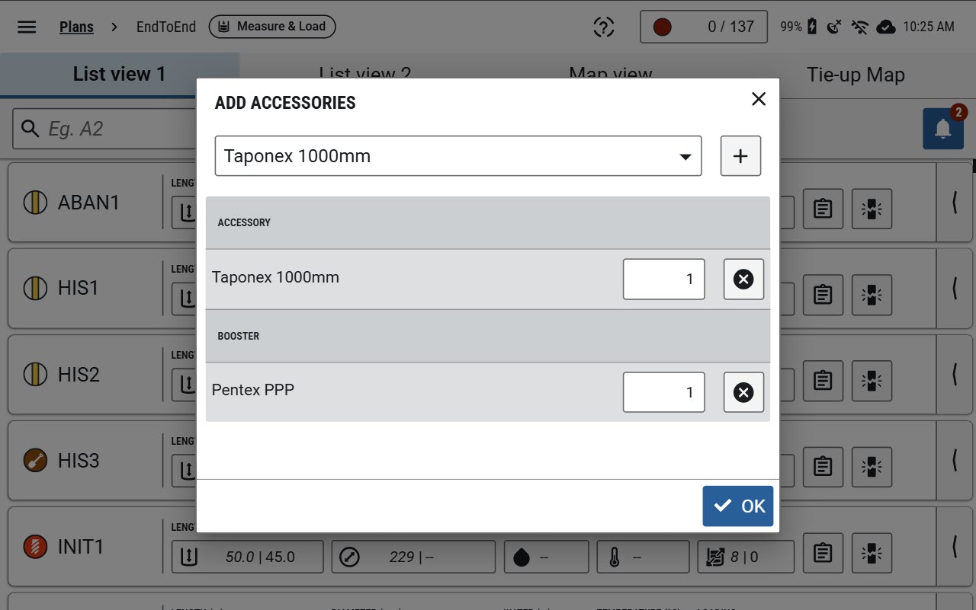The height and width of the screenshot is (610, 976).
Task: Expand the ABAN1 row side chevron
Action: [x=955, y=203]
